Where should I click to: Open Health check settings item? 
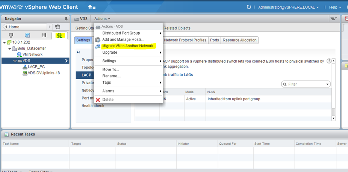click(x=93, y=106)
